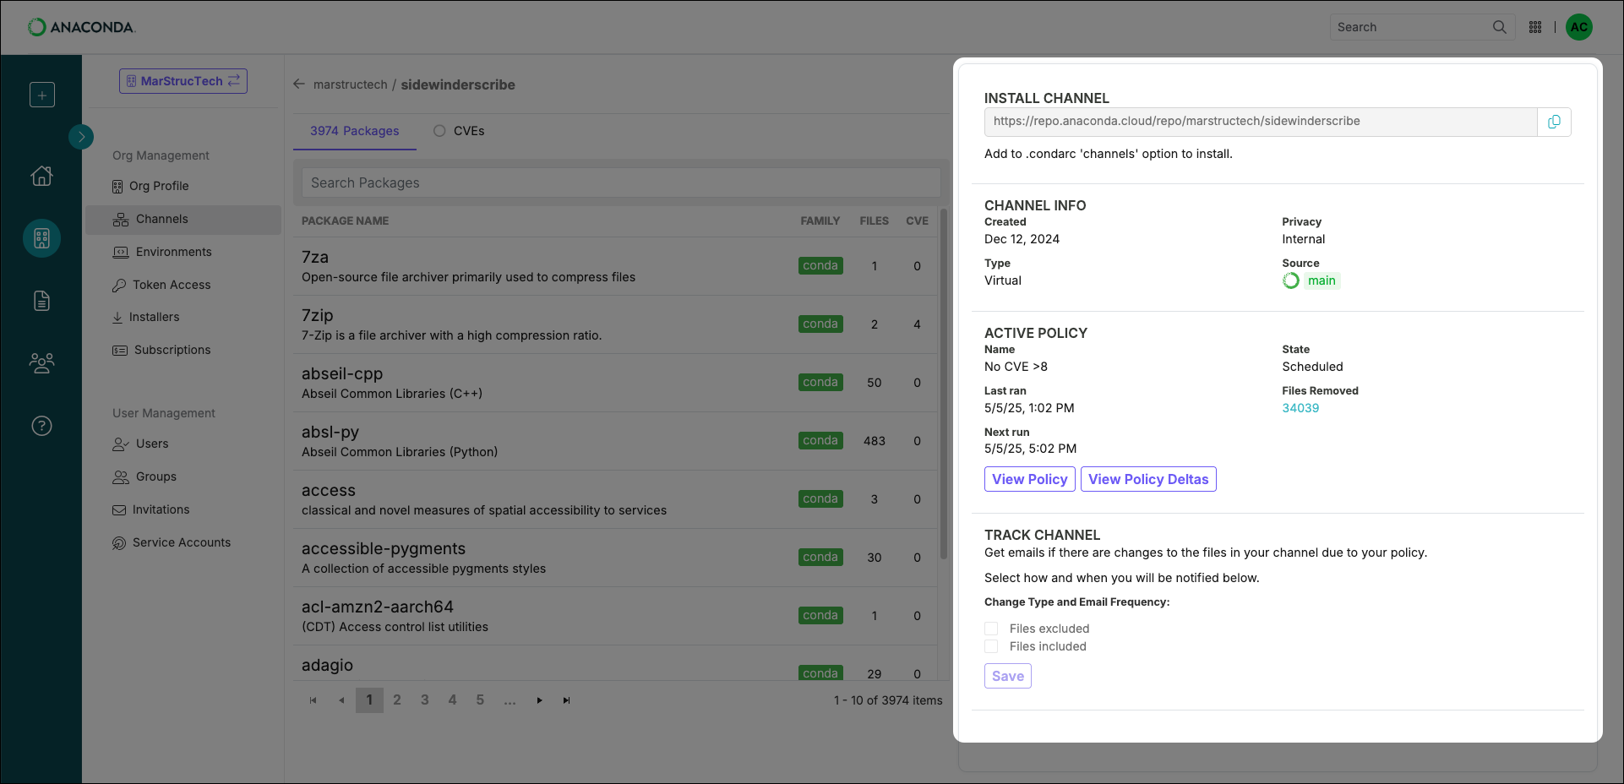Click the plus create icon in sidebar
The height and width of the screenshot is (784, 1624).
41,94
